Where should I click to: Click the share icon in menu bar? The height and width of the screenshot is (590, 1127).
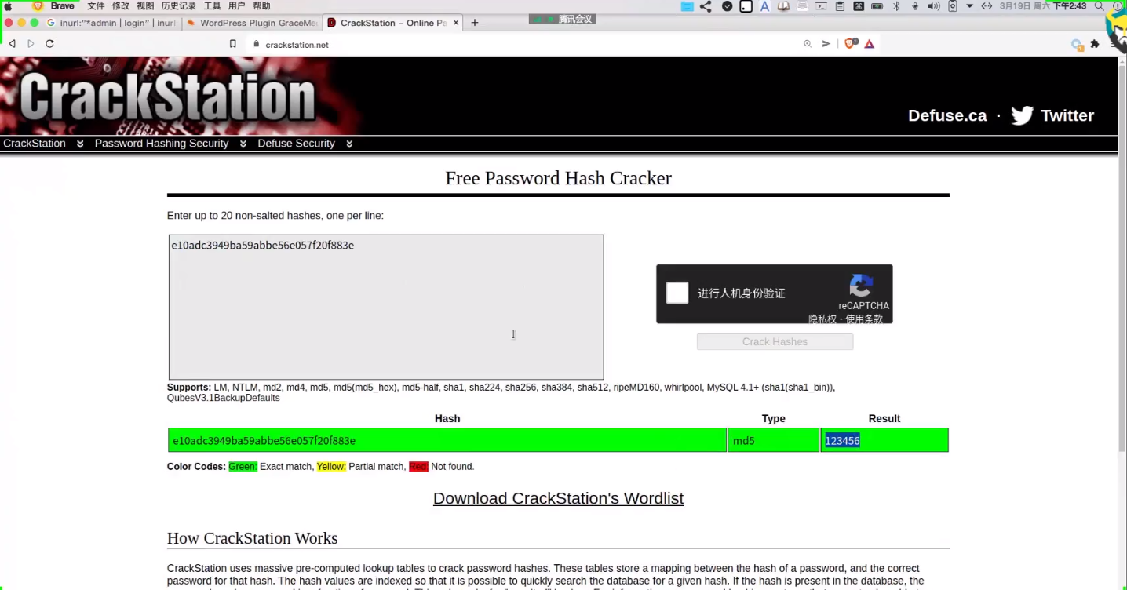tap(706, 6)
